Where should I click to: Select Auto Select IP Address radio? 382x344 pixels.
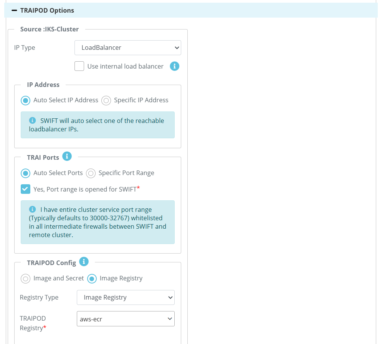26,100
